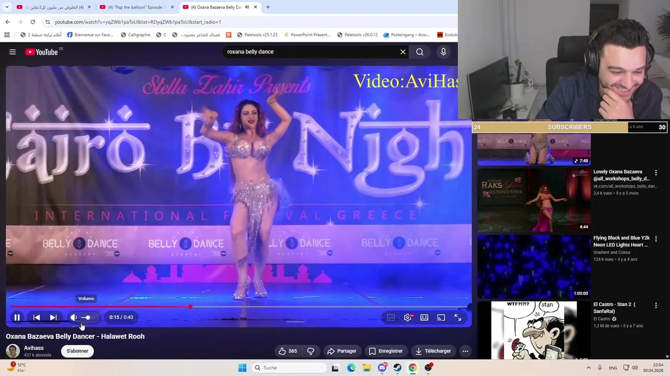
Task: Open options menu for 'El Castro - Stan 2'
Action: pos(656,305)
